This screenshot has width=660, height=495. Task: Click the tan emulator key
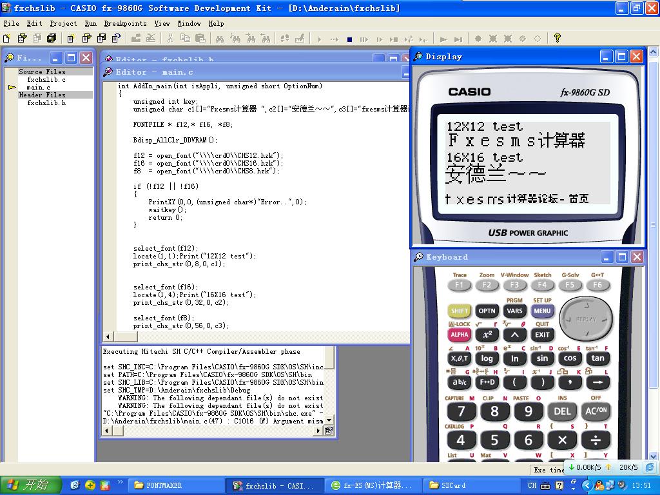tap(597, 358)
